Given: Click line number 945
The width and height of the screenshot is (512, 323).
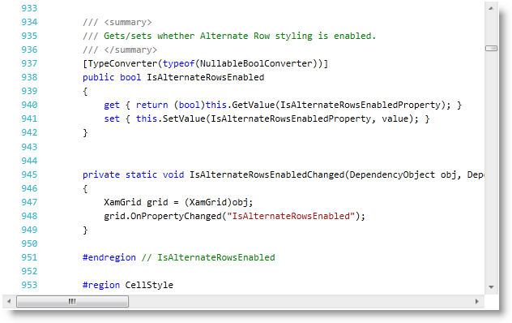Looking at the screenshot, I should [x=29, y=174].
